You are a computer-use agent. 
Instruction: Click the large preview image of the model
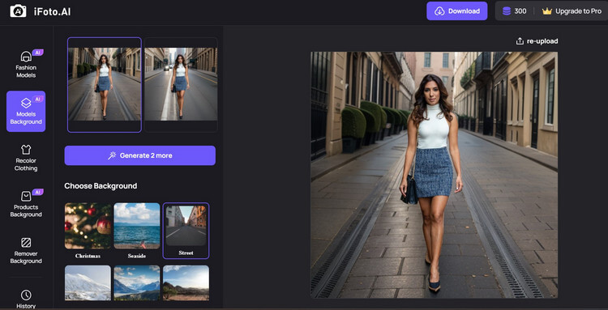tap(434, 175)
